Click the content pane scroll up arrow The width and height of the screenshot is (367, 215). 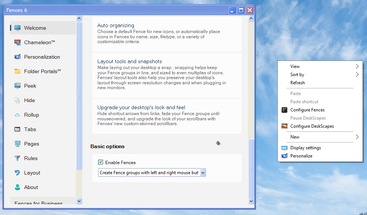pyautogui.click(x=251, y=18)
